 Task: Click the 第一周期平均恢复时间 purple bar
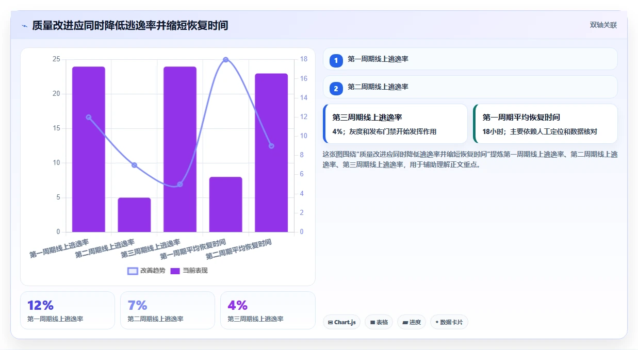(x=225, y=204)
